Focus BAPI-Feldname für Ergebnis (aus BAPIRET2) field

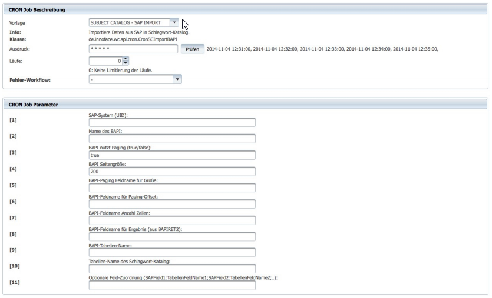172,237
